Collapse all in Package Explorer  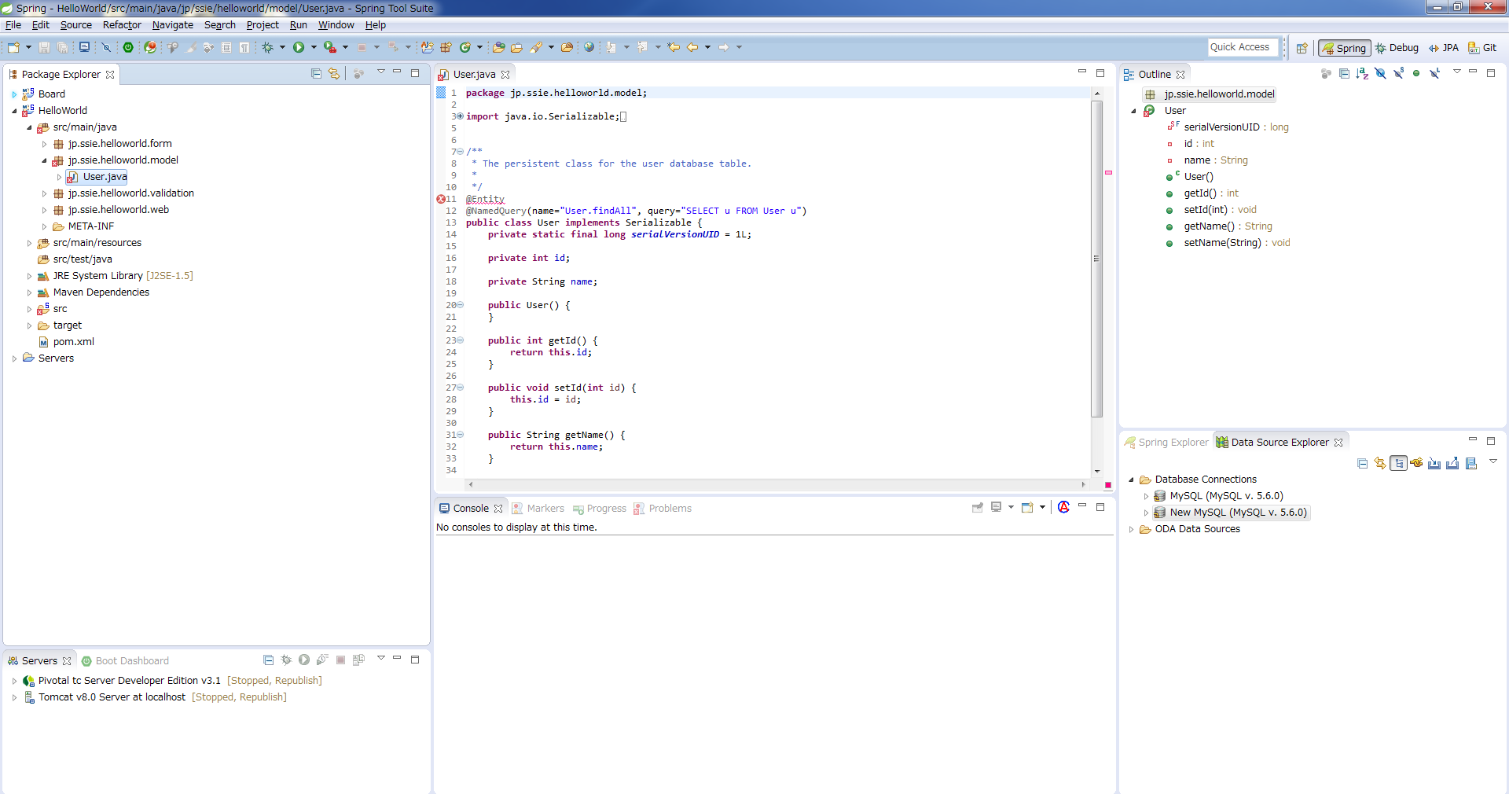point(316,74)
